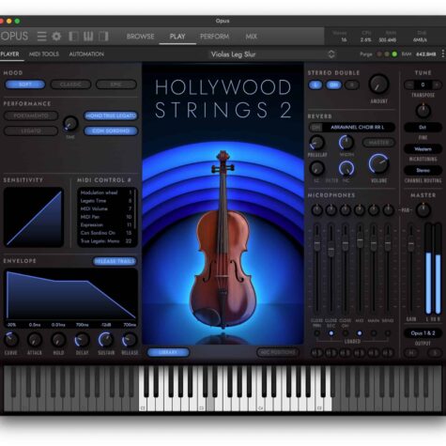Screen dimensions: 446x446
Task: Open the Opus 1 & 2 output dropdown
Action: [423, 333]
